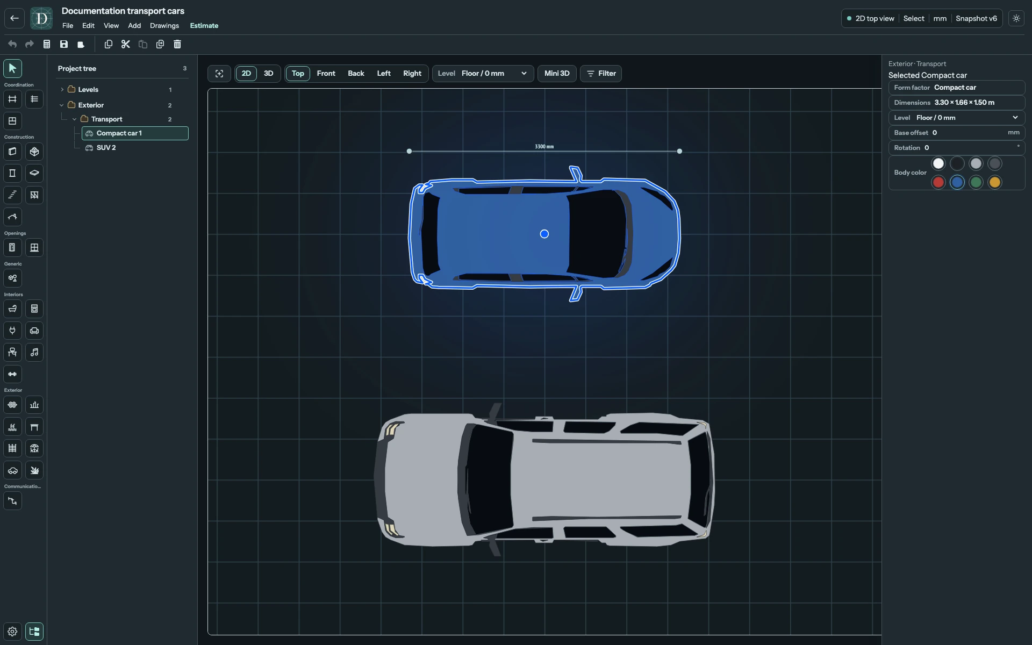The image size is (1032, 645).
Task: Click the undo arrow icon
Action: 12,44
